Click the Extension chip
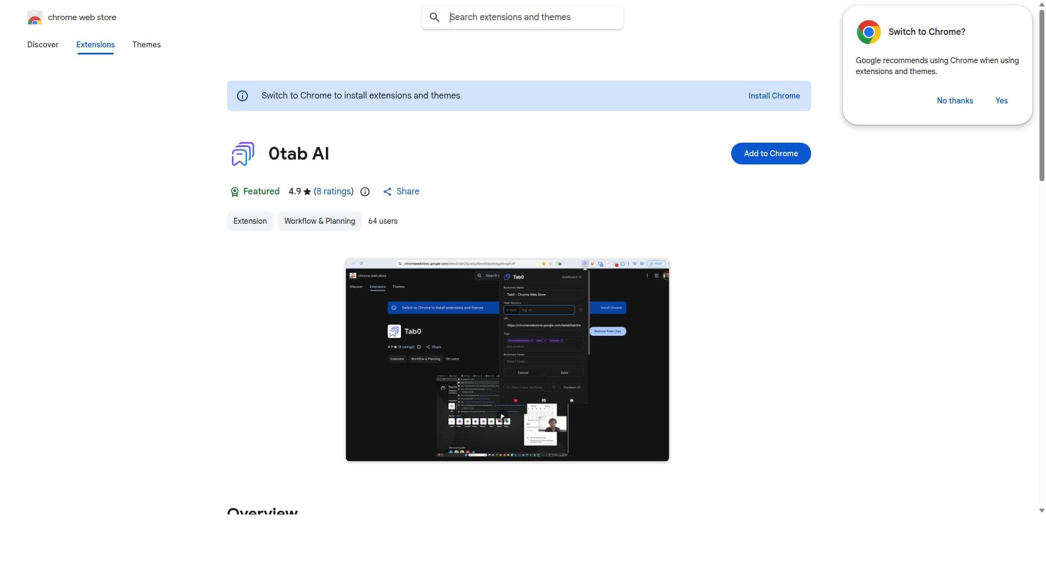The width and height of the screenshot is (1046, 588). [x=250, y=221]
